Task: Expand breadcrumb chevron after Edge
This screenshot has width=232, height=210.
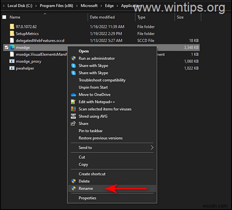Action: 117,6
